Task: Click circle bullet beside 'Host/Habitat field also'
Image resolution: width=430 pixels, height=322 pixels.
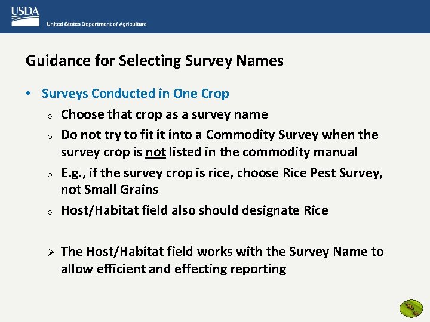Action: coord(50,212)
